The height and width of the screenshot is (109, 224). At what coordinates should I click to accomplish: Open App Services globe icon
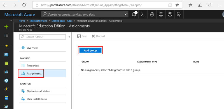click(x=6, y=81)
